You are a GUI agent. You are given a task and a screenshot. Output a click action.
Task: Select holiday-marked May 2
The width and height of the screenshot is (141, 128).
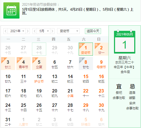tap(101, 49)
